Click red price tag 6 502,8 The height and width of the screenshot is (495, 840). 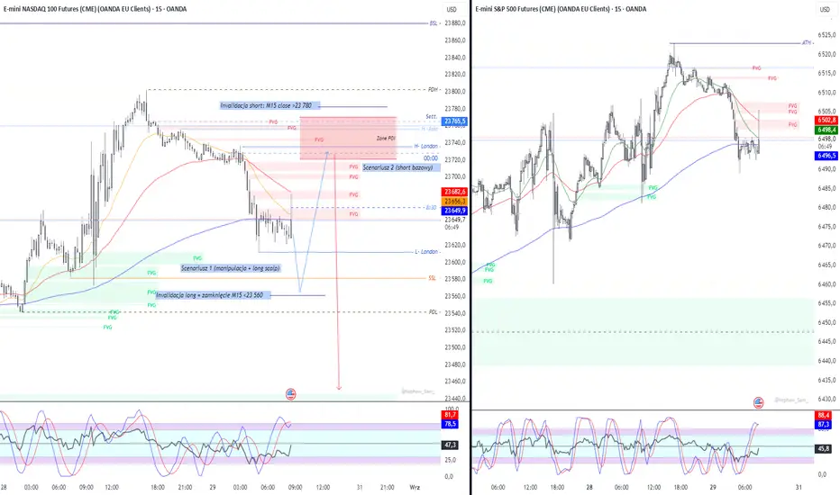coord(826,121)
